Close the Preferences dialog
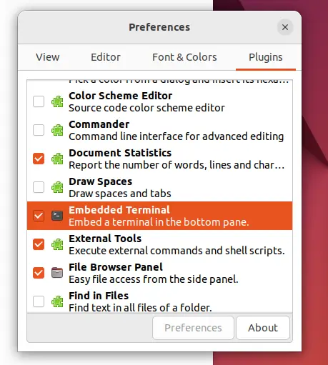 coord(285,27)
